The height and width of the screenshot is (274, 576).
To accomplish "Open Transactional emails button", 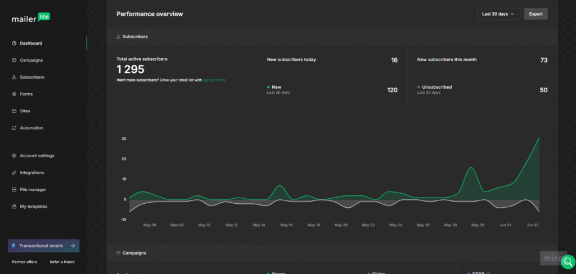I will click(43, 246).
